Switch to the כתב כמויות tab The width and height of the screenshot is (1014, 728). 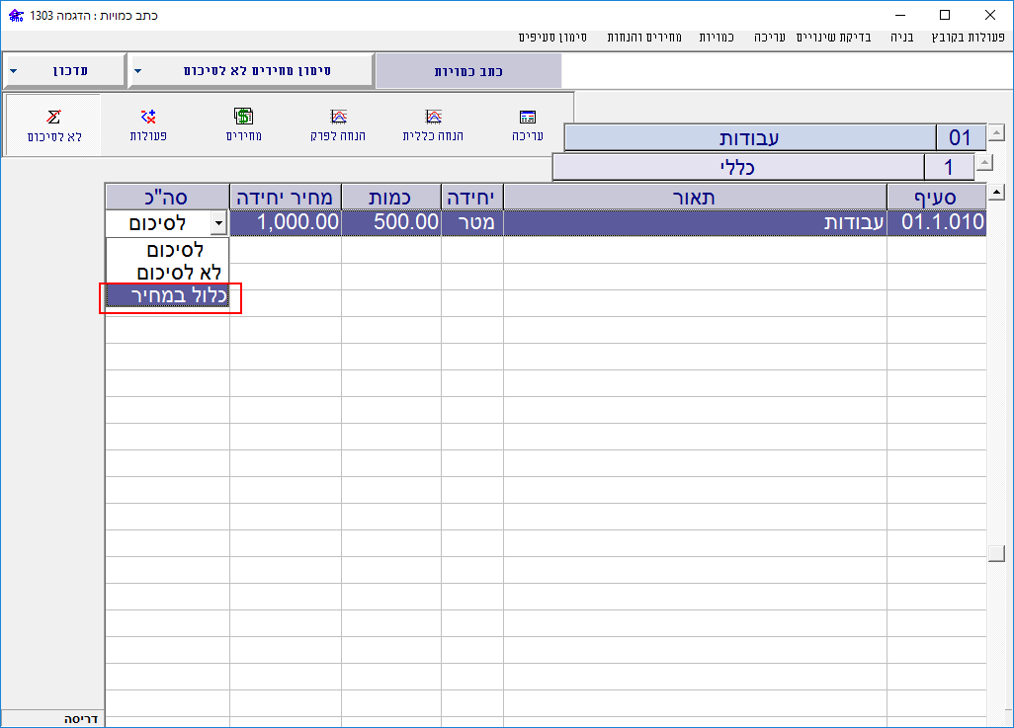point(469,71)
